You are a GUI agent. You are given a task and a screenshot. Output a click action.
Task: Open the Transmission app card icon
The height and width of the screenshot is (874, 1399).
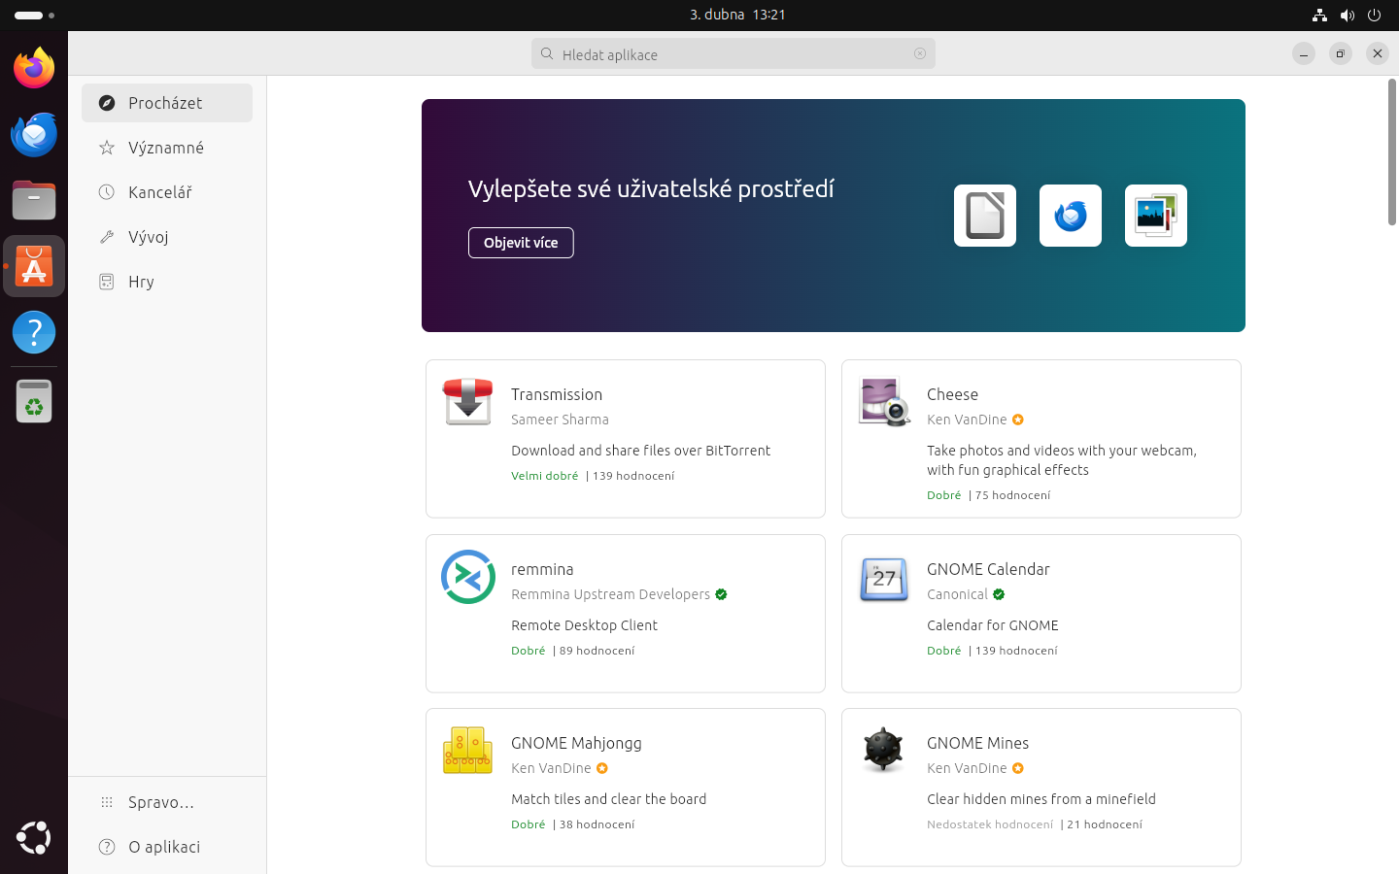(x=467, y=402)
